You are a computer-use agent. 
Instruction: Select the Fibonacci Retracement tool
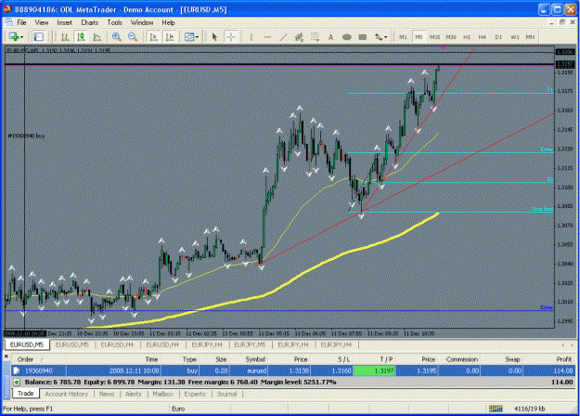315,37
